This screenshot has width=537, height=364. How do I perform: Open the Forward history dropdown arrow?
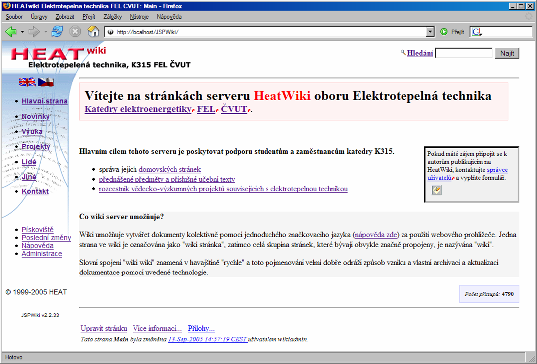pos(45,32)
